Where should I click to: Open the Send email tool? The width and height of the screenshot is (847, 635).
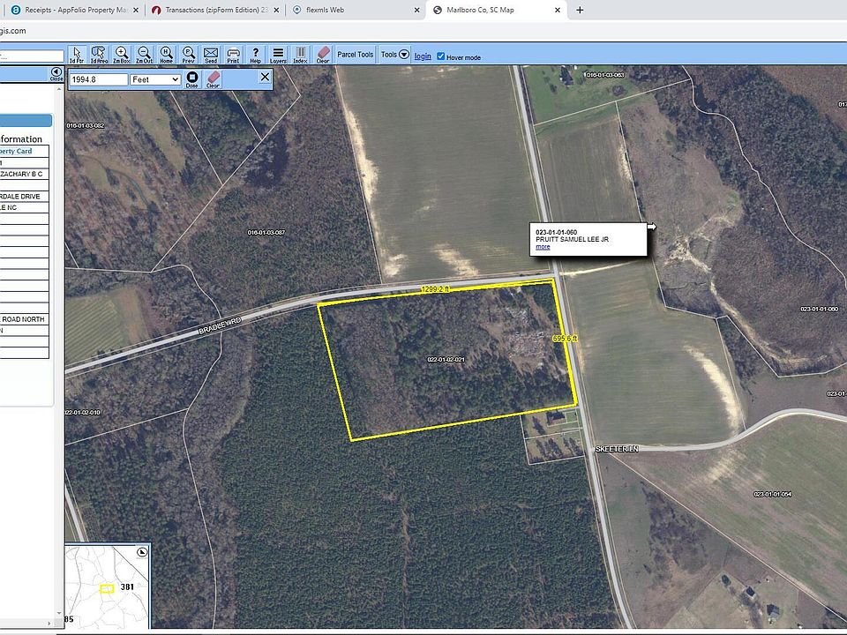click(211, 55)
